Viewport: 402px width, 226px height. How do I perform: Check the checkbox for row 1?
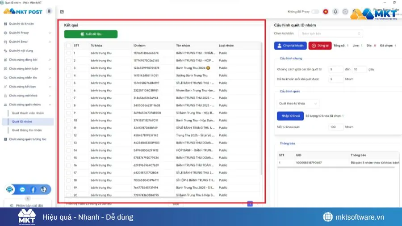(68, 53)
